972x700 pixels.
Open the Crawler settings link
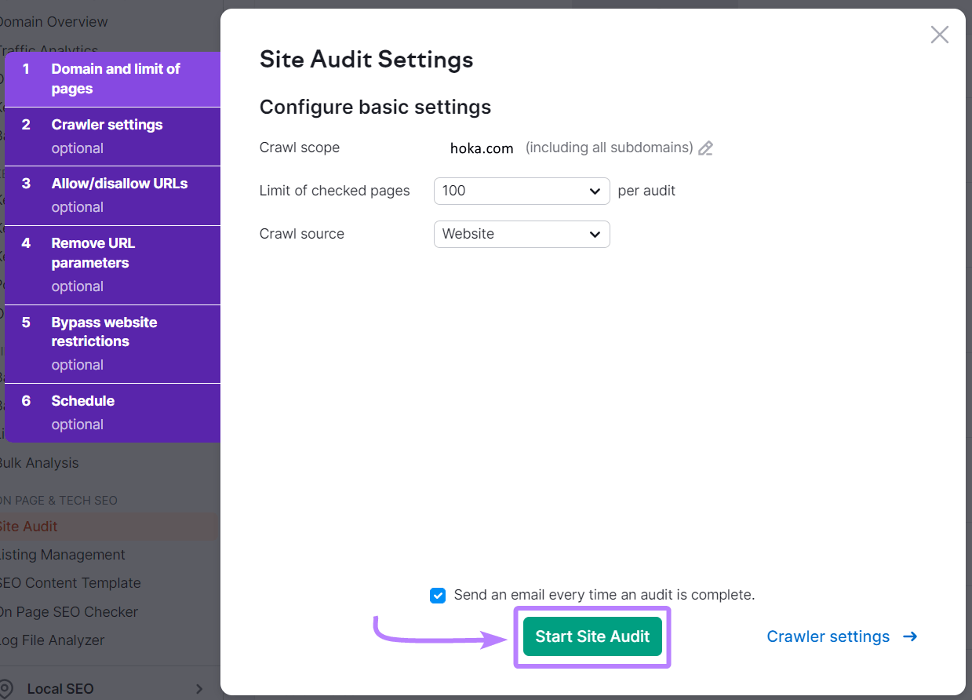click(x=828, y=636)
